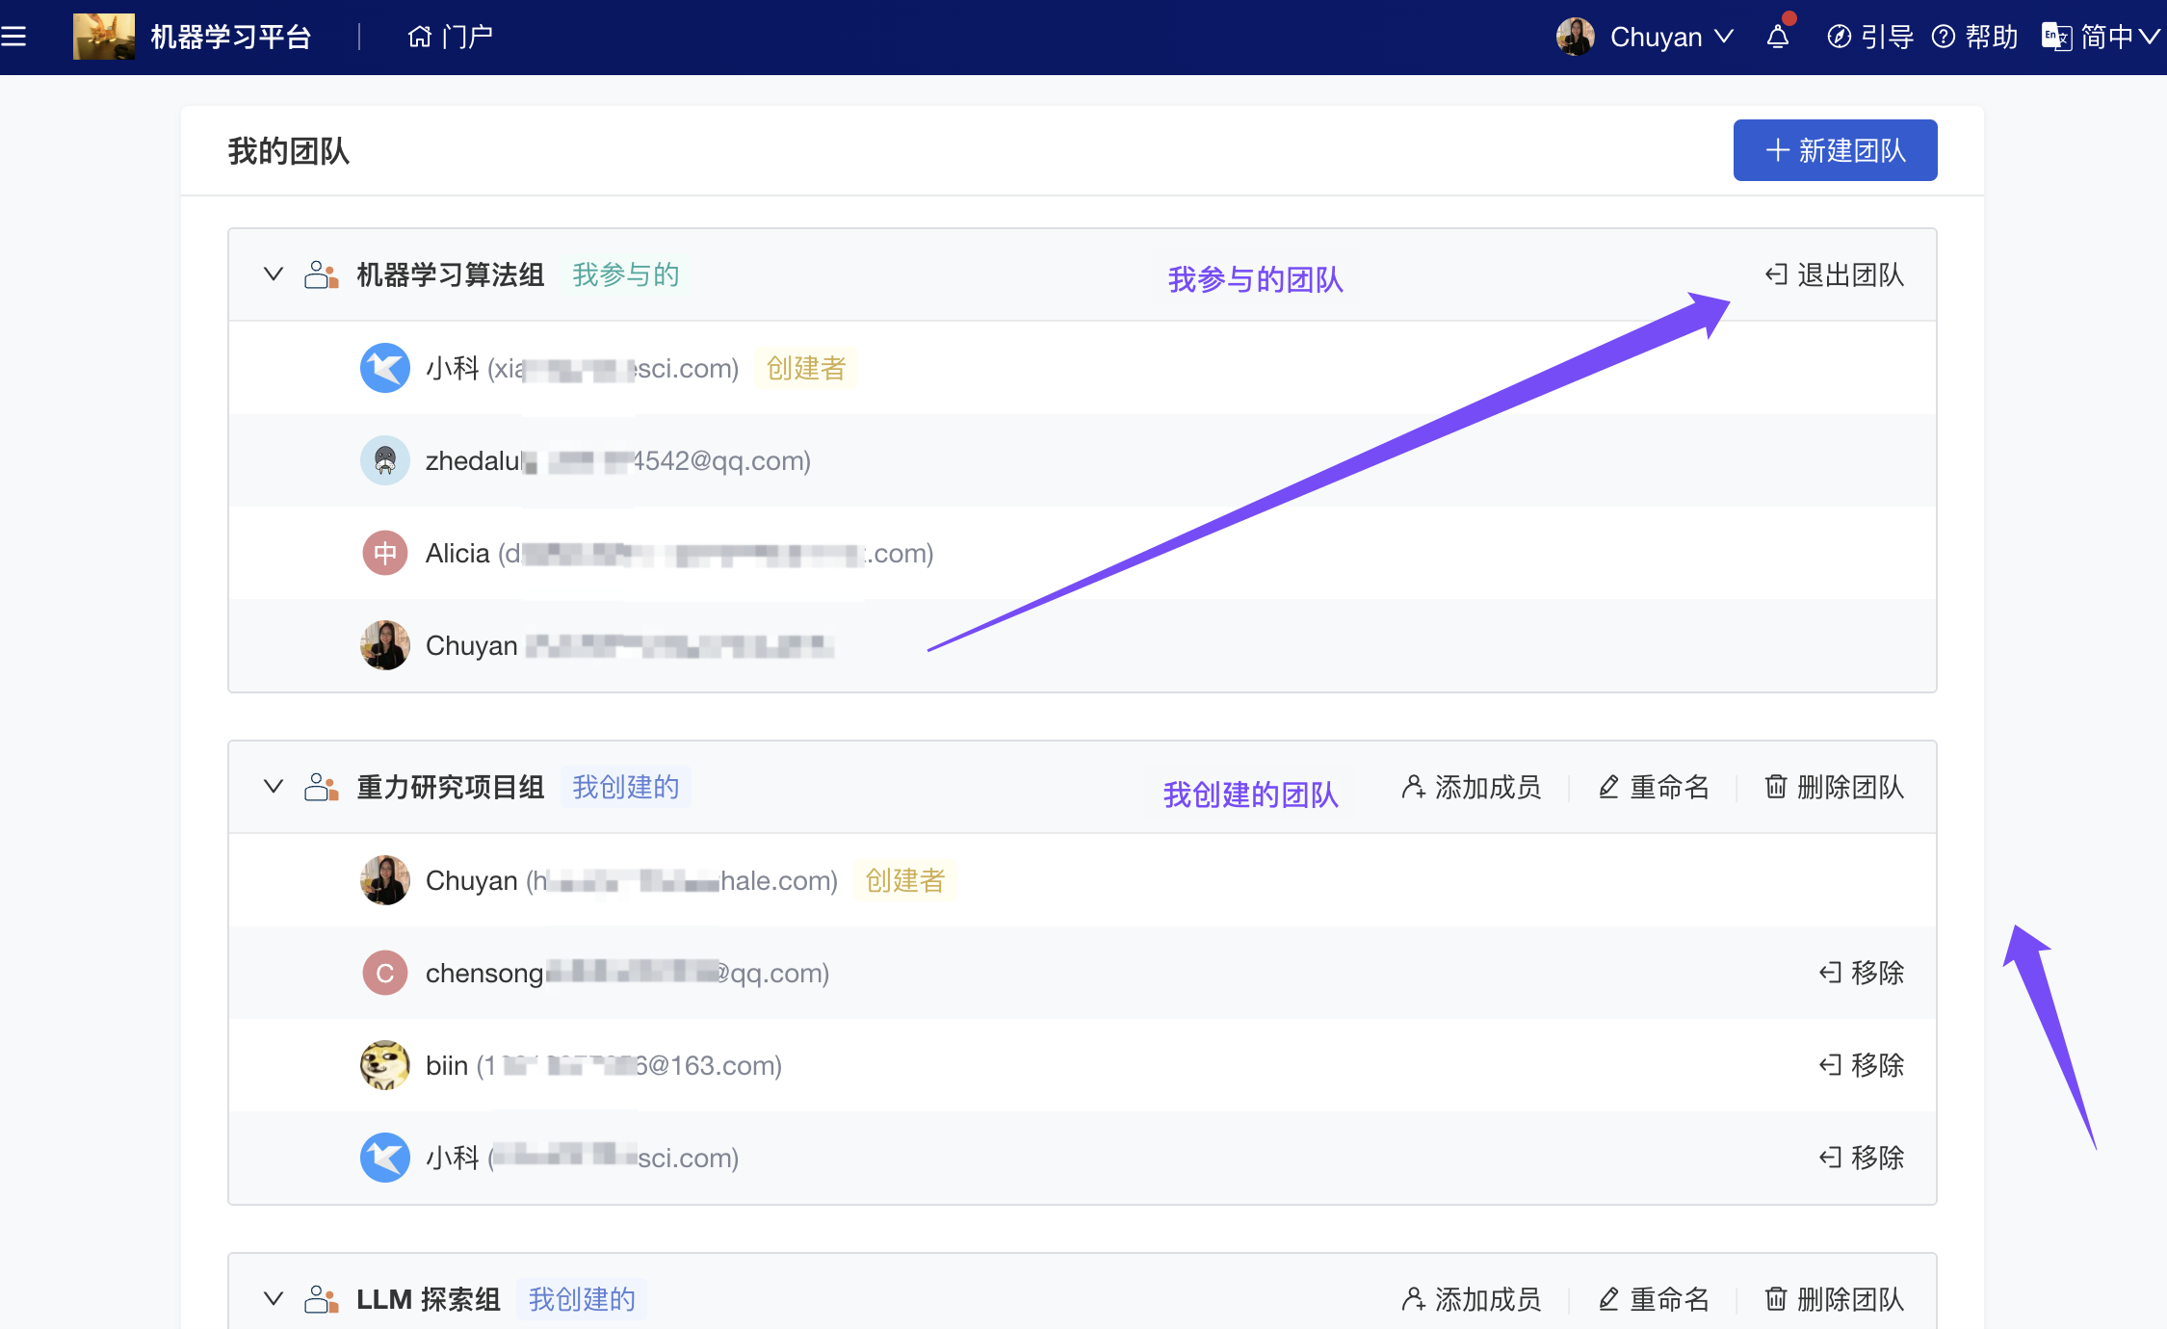Collapse the 机器学习算法组 team section

pyautogui.click(x=274, y=274)
